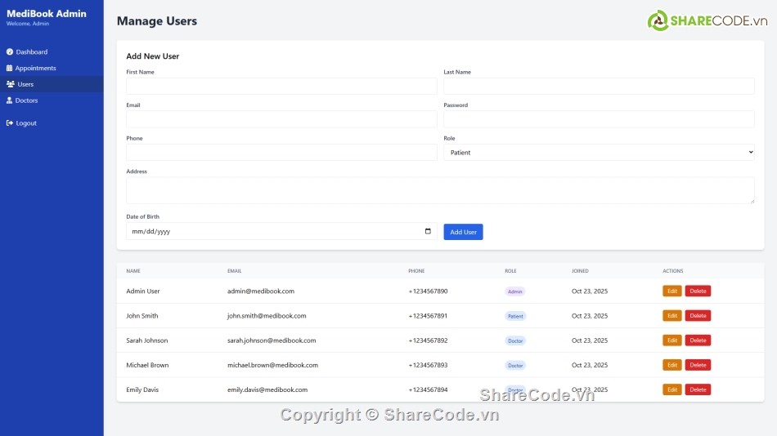Click the Address text area
Image resolution: width=777 pixels, height=436 pixels.
[x=440, y=190]
